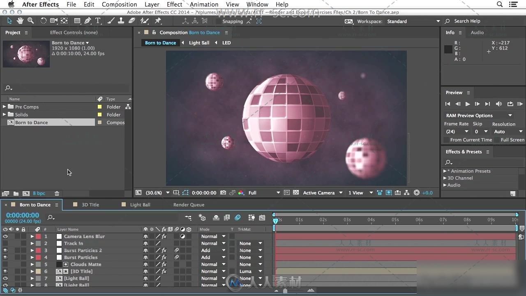
Task: Hide the Burst Particles 2 layer
Action: [5, 250]
